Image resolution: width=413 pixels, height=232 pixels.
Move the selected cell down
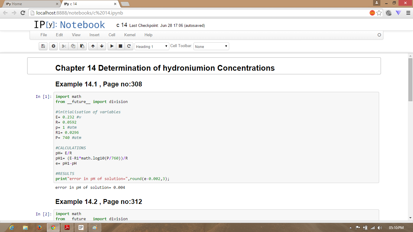coord(102,46)
